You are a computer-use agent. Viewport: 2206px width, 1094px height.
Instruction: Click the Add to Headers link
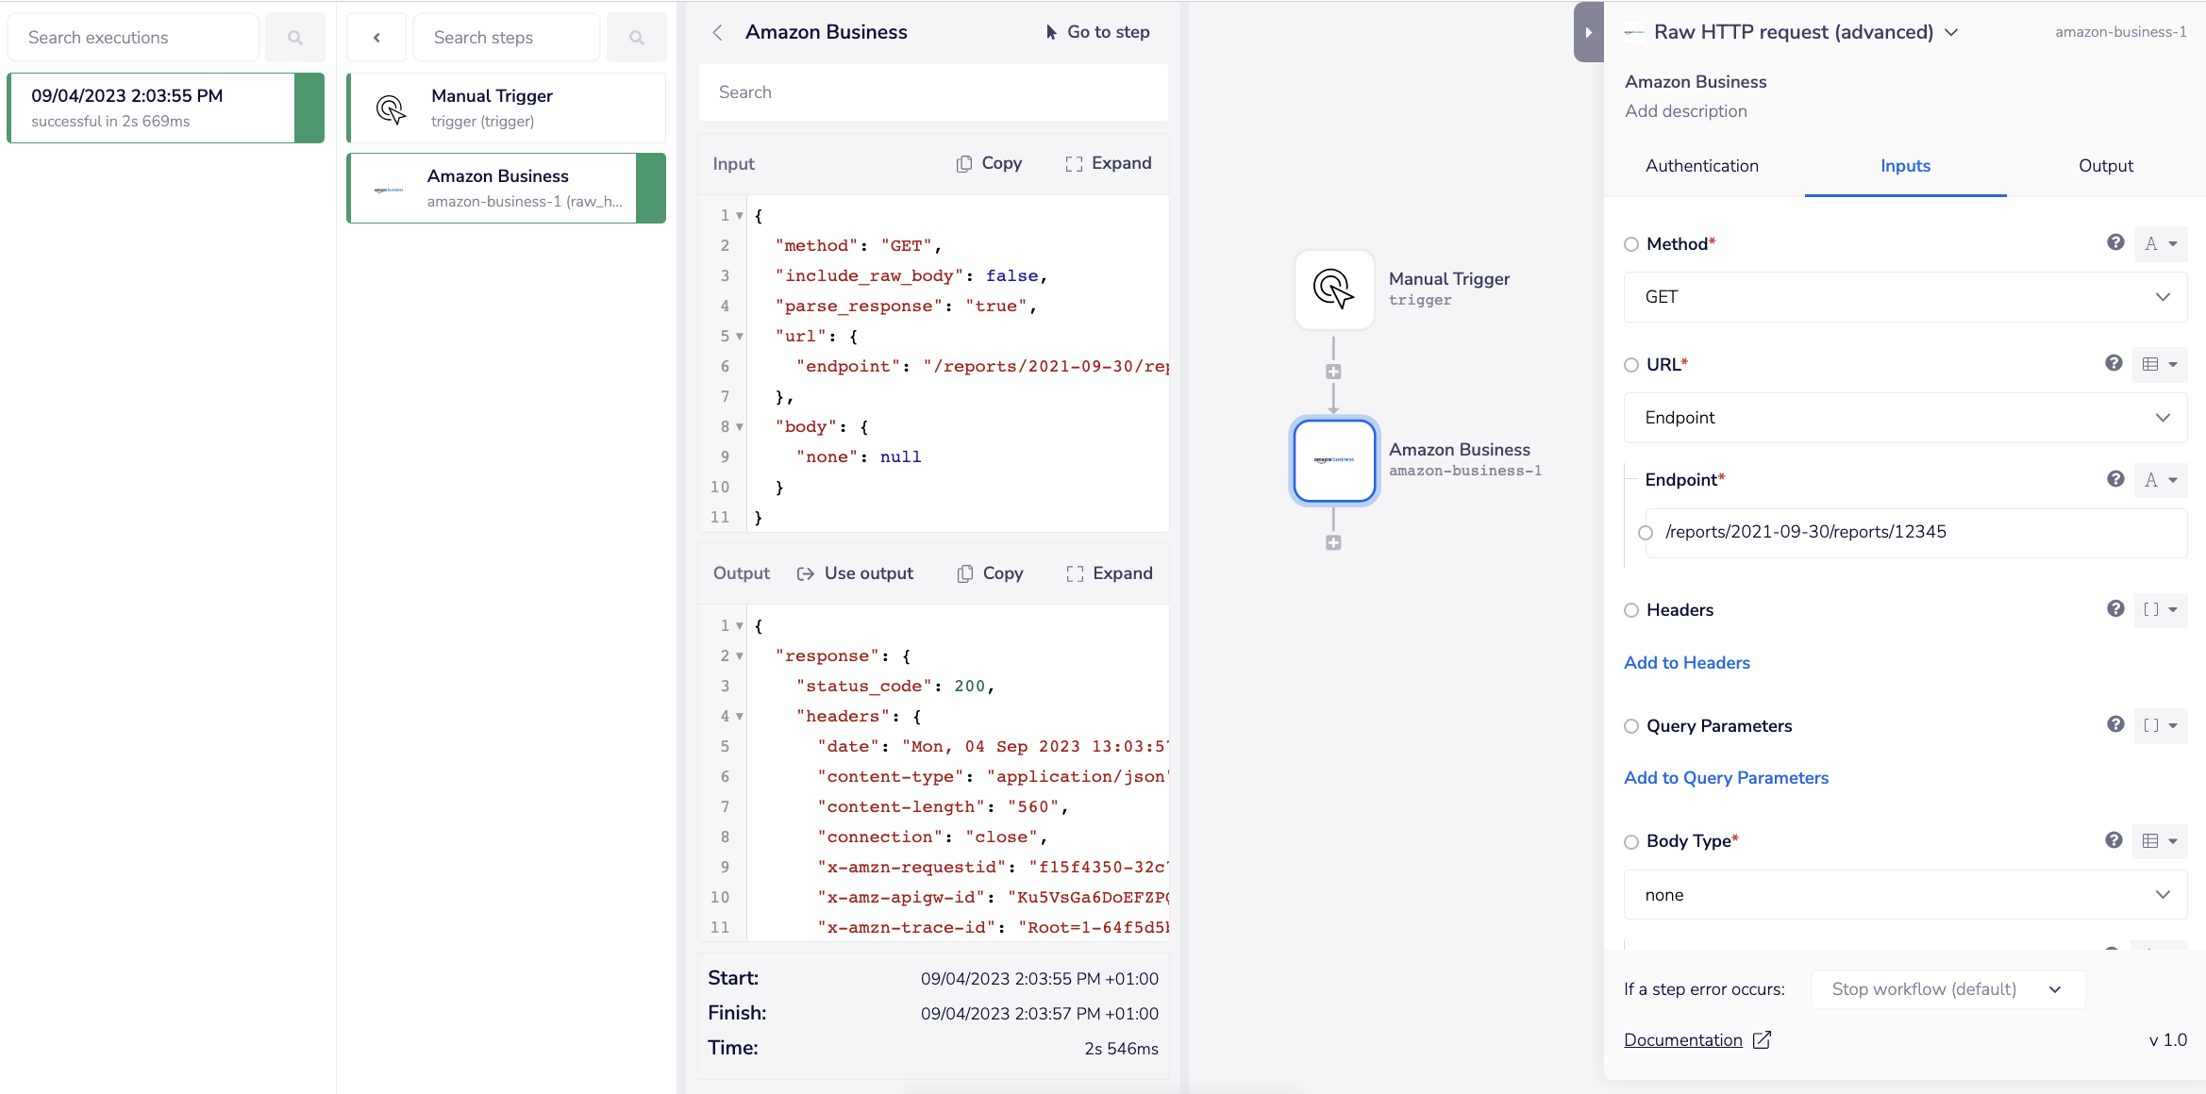point(1686,663)
